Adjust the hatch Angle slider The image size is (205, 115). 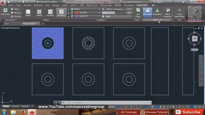(113, 13)
